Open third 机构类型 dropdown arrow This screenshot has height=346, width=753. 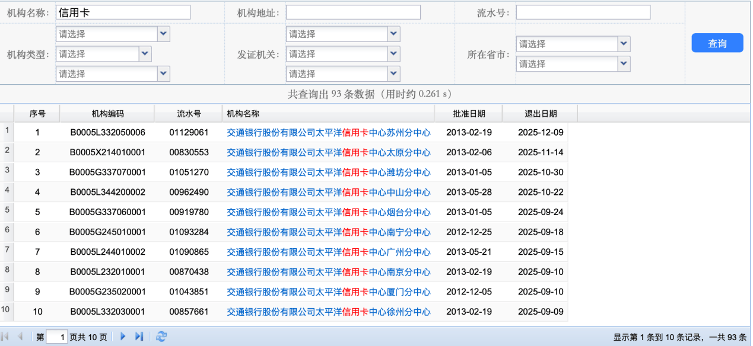click(164, 73)
